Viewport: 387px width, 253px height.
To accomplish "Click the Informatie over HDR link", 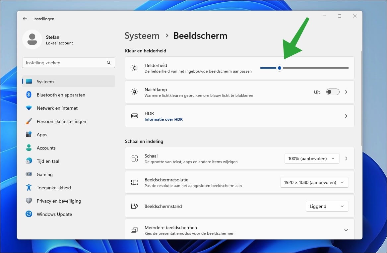I will (x=163, y=119).
